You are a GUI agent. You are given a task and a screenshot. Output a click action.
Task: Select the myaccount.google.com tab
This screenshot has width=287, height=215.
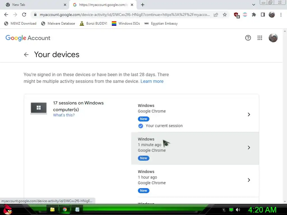103,5
